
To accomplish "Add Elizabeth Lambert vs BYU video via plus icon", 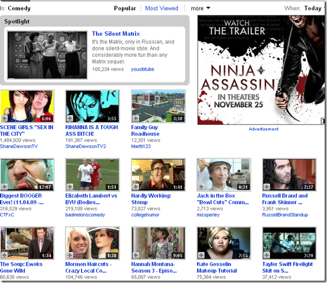I will coord(70,187).
